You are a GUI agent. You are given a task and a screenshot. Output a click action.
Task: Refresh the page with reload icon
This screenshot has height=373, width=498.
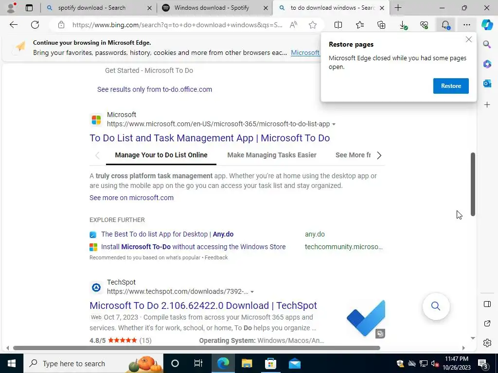point(35,25)
